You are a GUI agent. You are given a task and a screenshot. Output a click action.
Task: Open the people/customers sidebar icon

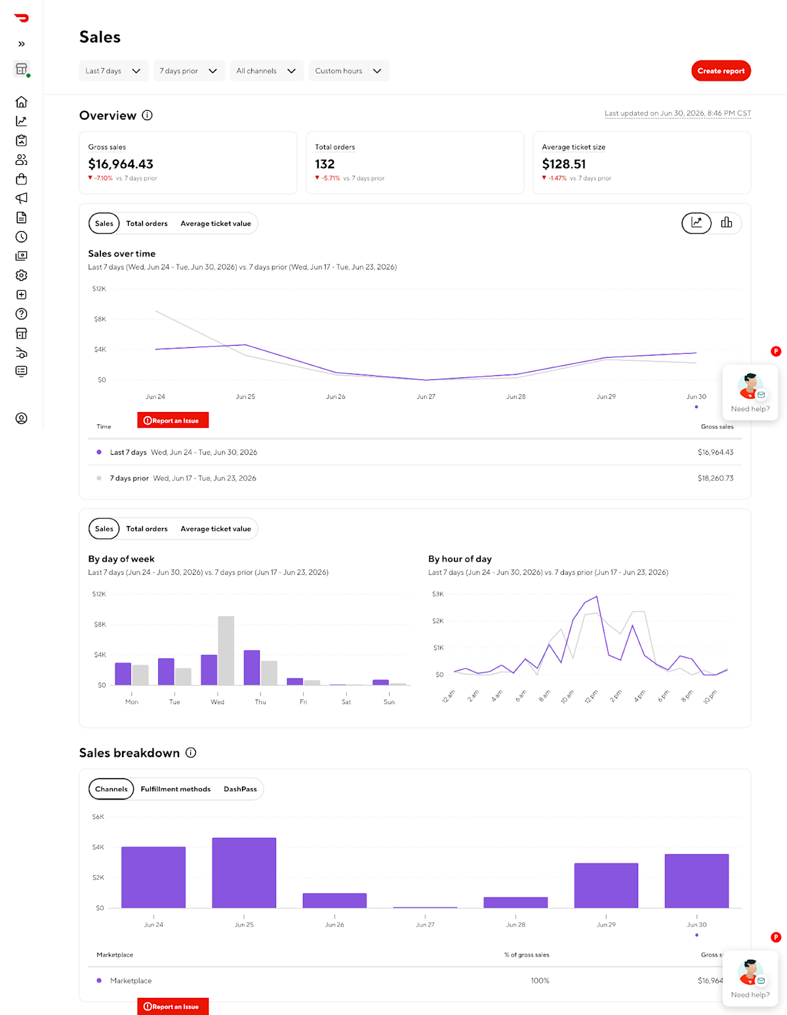22,159
